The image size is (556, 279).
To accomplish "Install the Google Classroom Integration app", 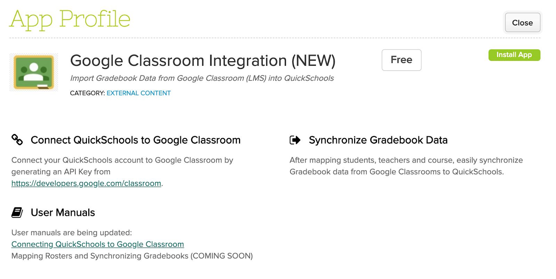I will (514, 55).
